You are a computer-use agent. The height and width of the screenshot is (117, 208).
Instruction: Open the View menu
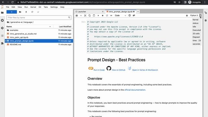click(20, 7)
